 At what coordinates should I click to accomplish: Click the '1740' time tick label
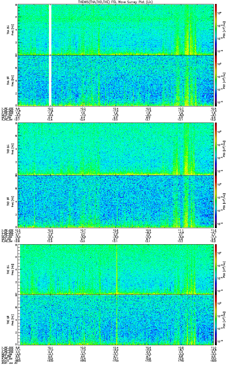181,360
